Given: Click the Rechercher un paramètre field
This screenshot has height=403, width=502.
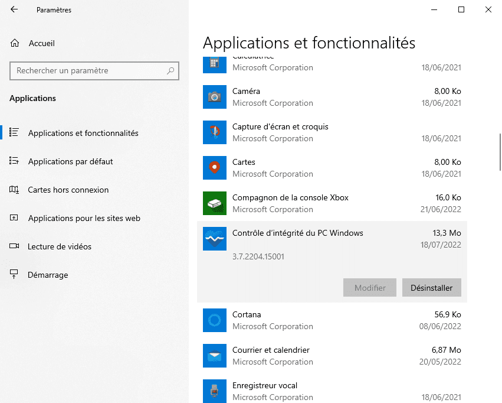Looking at the screenshot, I should click(88, 71).
